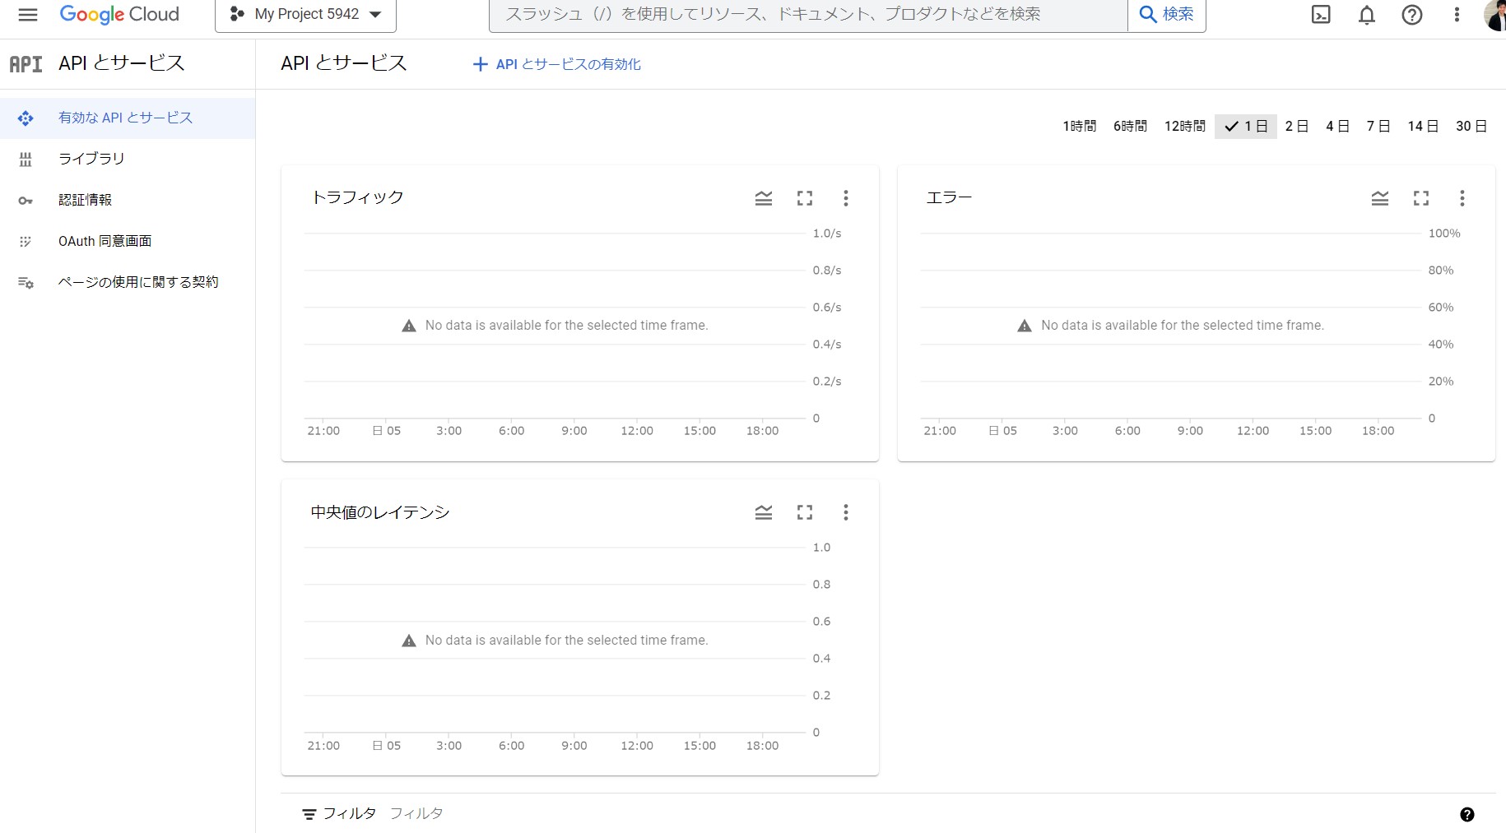The width and height of the screenshot is (1506, 833).
Task: Open the overflow menu on 中央値のレイテンシ card
Action: point(846,511)
